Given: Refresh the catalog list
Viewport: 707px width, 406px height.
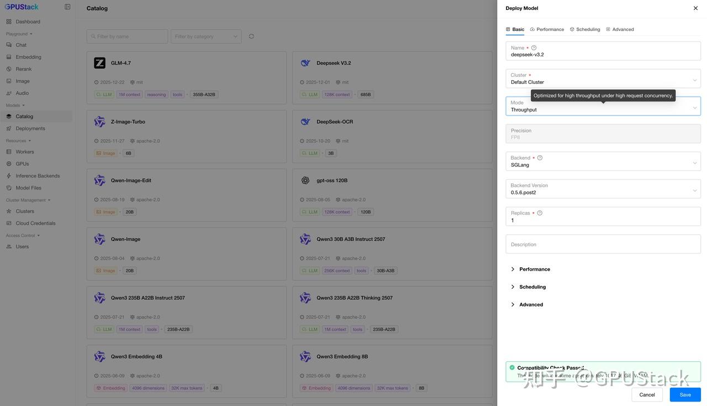Looking at the screenshot, I should pos(251,36).
